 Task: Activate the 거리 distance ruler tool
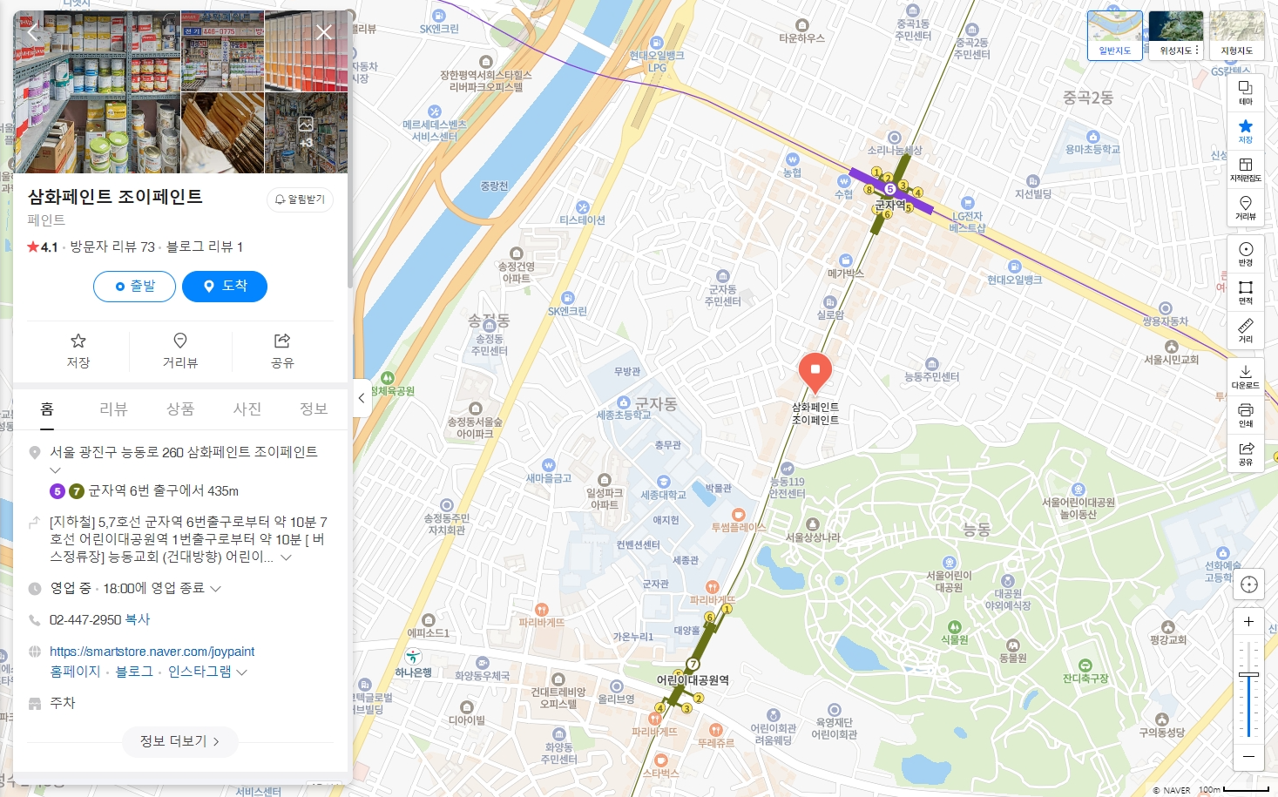(1245, 330)
